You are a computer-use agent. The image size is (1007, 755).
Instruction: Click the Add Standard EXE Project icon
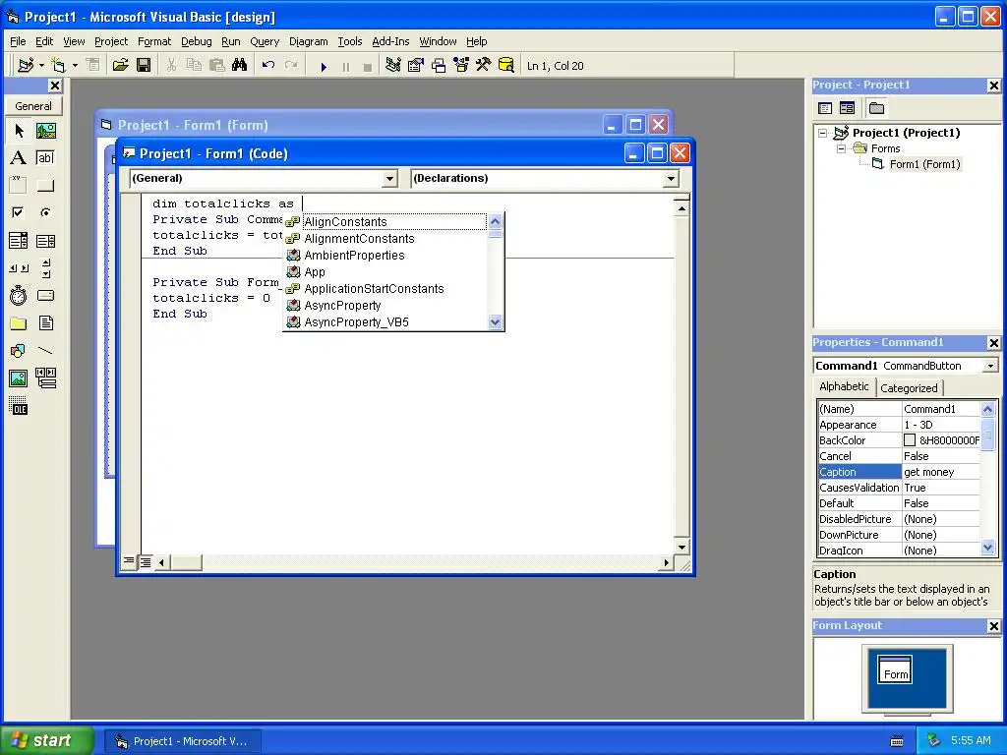[x=26, y=65]
